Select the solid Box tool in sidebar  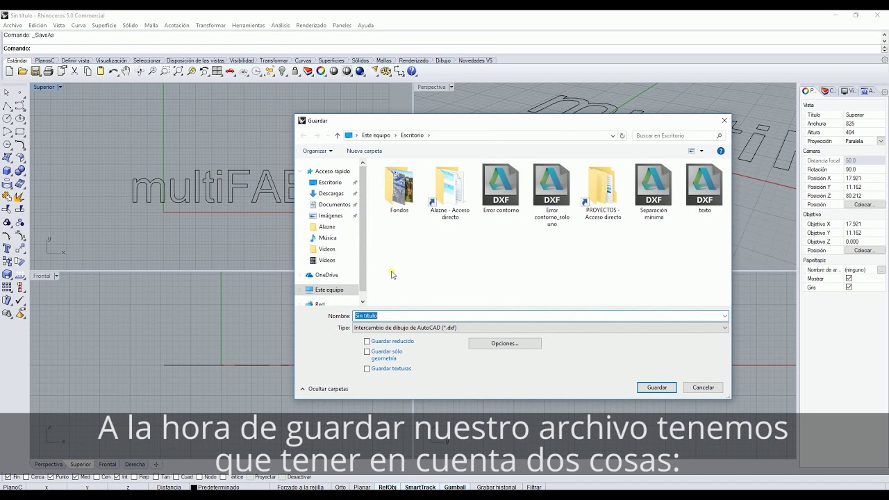click(x=7, y=171)
